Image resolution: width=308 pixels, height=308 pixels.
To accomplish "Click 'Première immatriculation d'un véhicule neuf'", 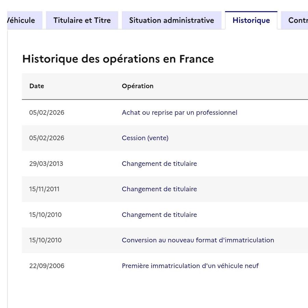I will point(190,266).
